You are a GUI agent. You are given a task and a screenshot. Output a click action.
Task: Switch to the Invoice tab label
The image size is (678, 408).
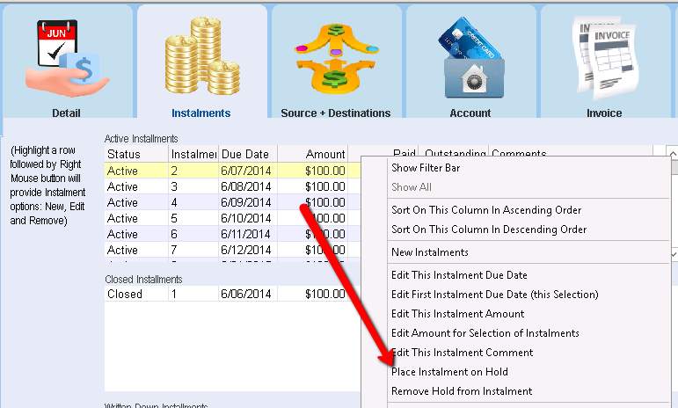pyautogui.click(x=604, y=113)
